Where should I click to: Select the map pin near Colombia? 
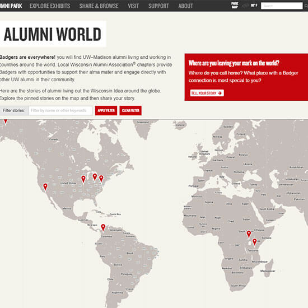[x=103, y=228]
